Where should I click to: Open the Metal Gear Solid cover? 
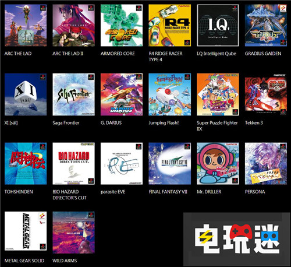26,231
